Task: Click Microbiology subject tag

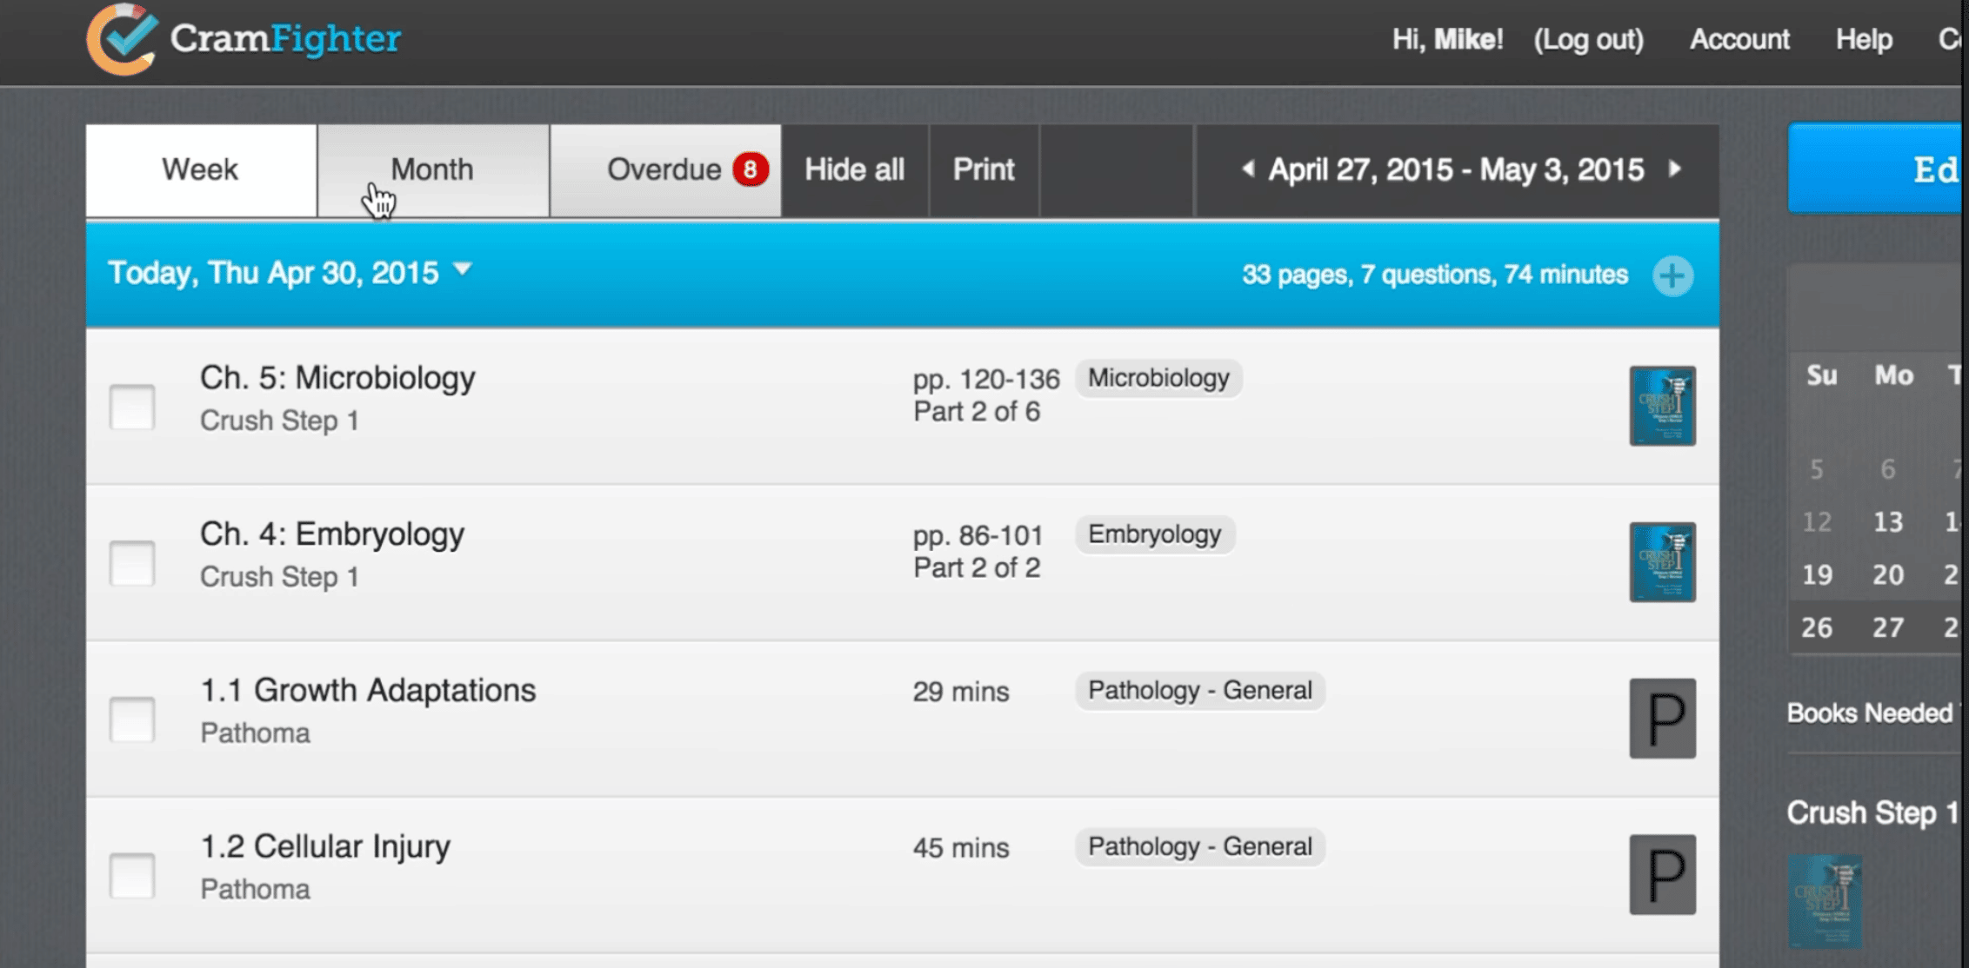Action: pyautogui.click(x=1158, y=378)
